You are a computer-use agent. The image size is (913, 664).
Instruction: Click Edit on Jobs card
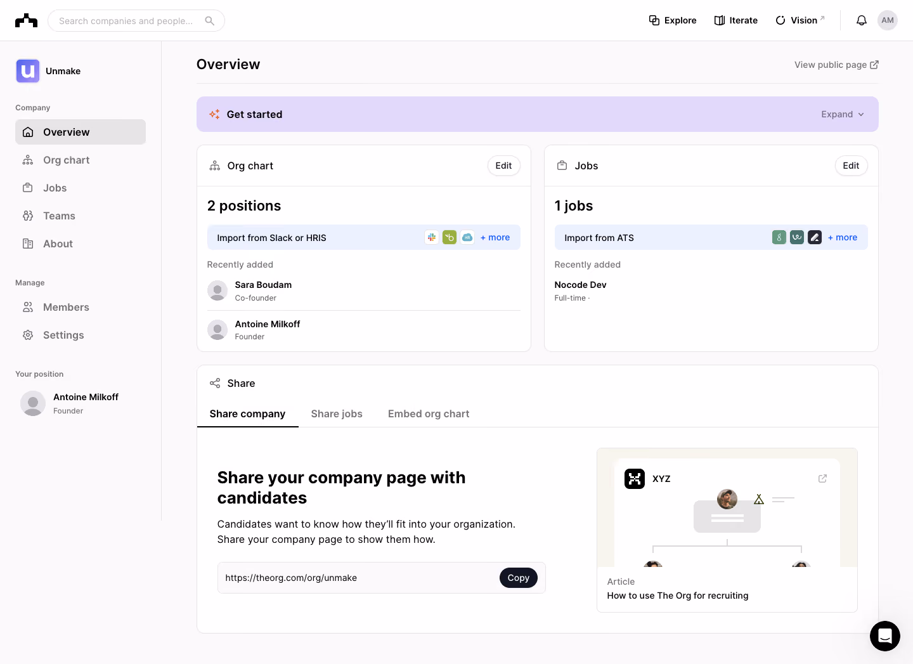click(851, 166)
